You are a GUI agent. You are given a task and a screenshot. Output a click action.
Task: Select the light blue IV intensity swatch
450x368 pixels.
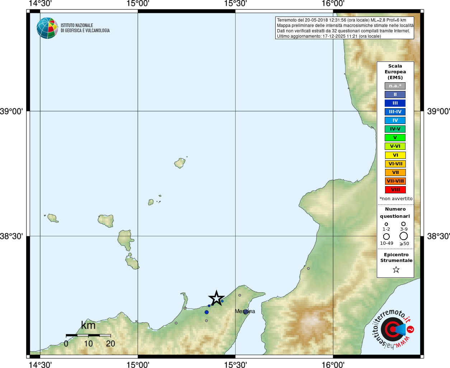395,120
